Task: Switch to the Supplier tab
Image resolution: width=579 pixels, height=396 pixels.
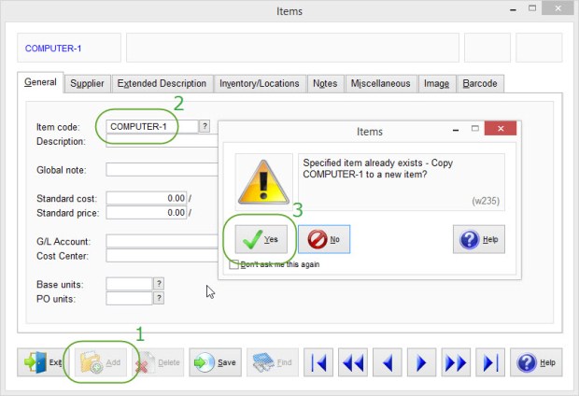Action: 88,83
